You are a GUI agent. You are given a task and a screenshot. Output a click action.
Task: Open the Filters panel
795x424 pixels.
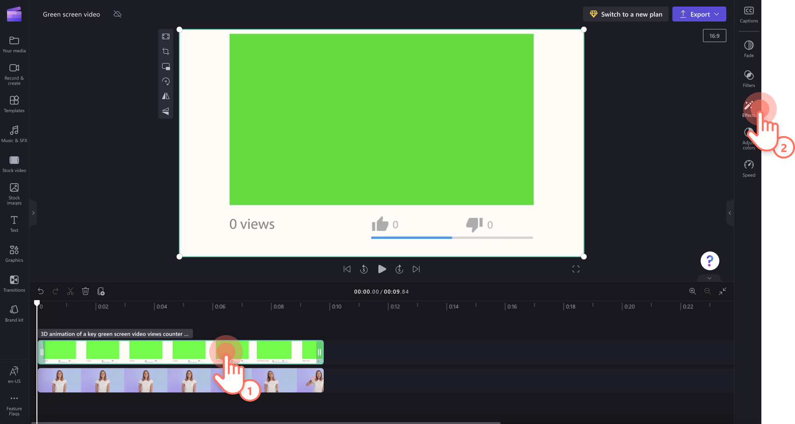click(x=748, y=78)
